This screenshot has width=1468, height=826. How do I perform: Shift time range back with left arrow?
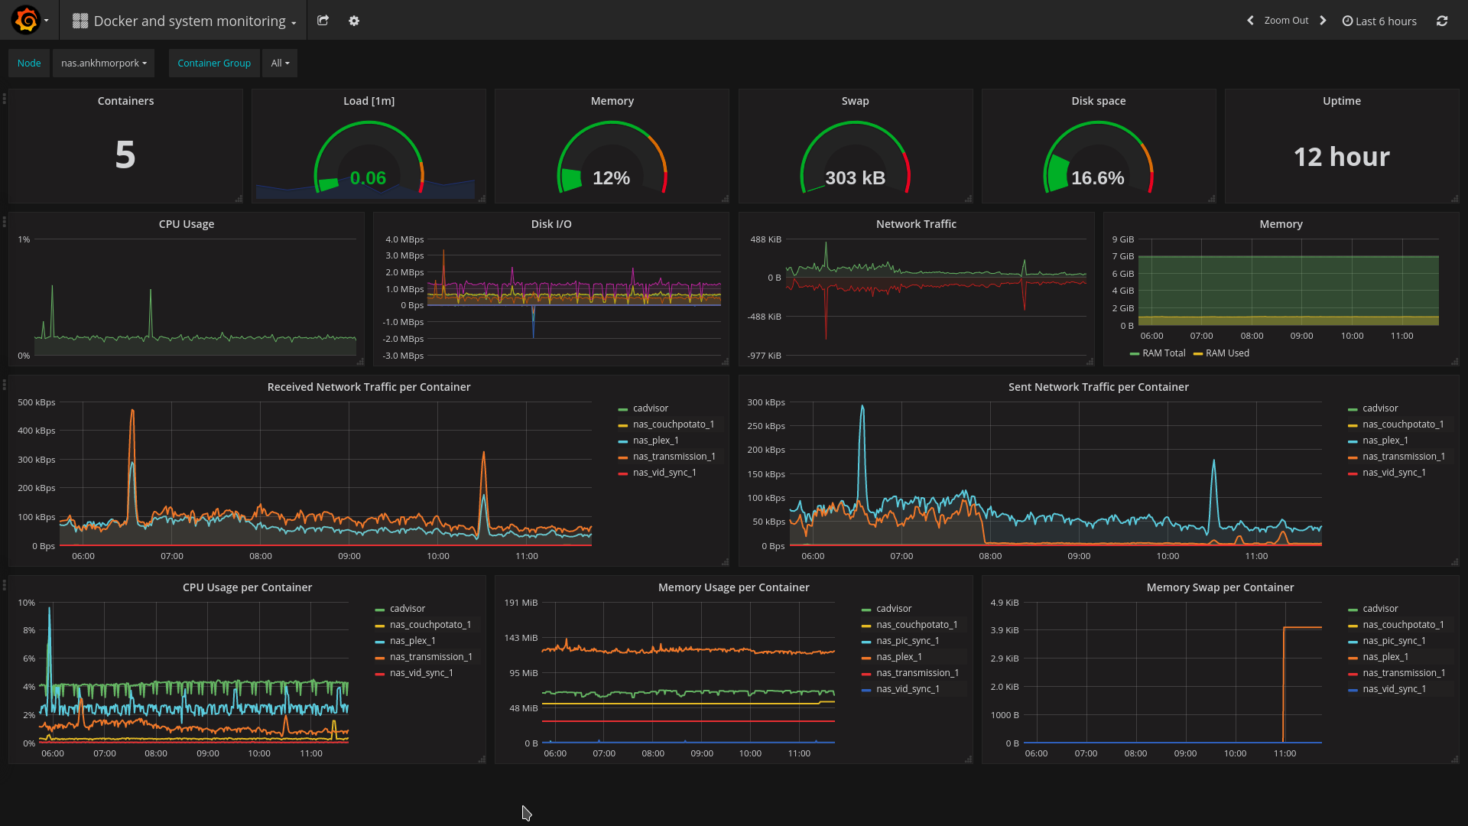pos(1250,21)
